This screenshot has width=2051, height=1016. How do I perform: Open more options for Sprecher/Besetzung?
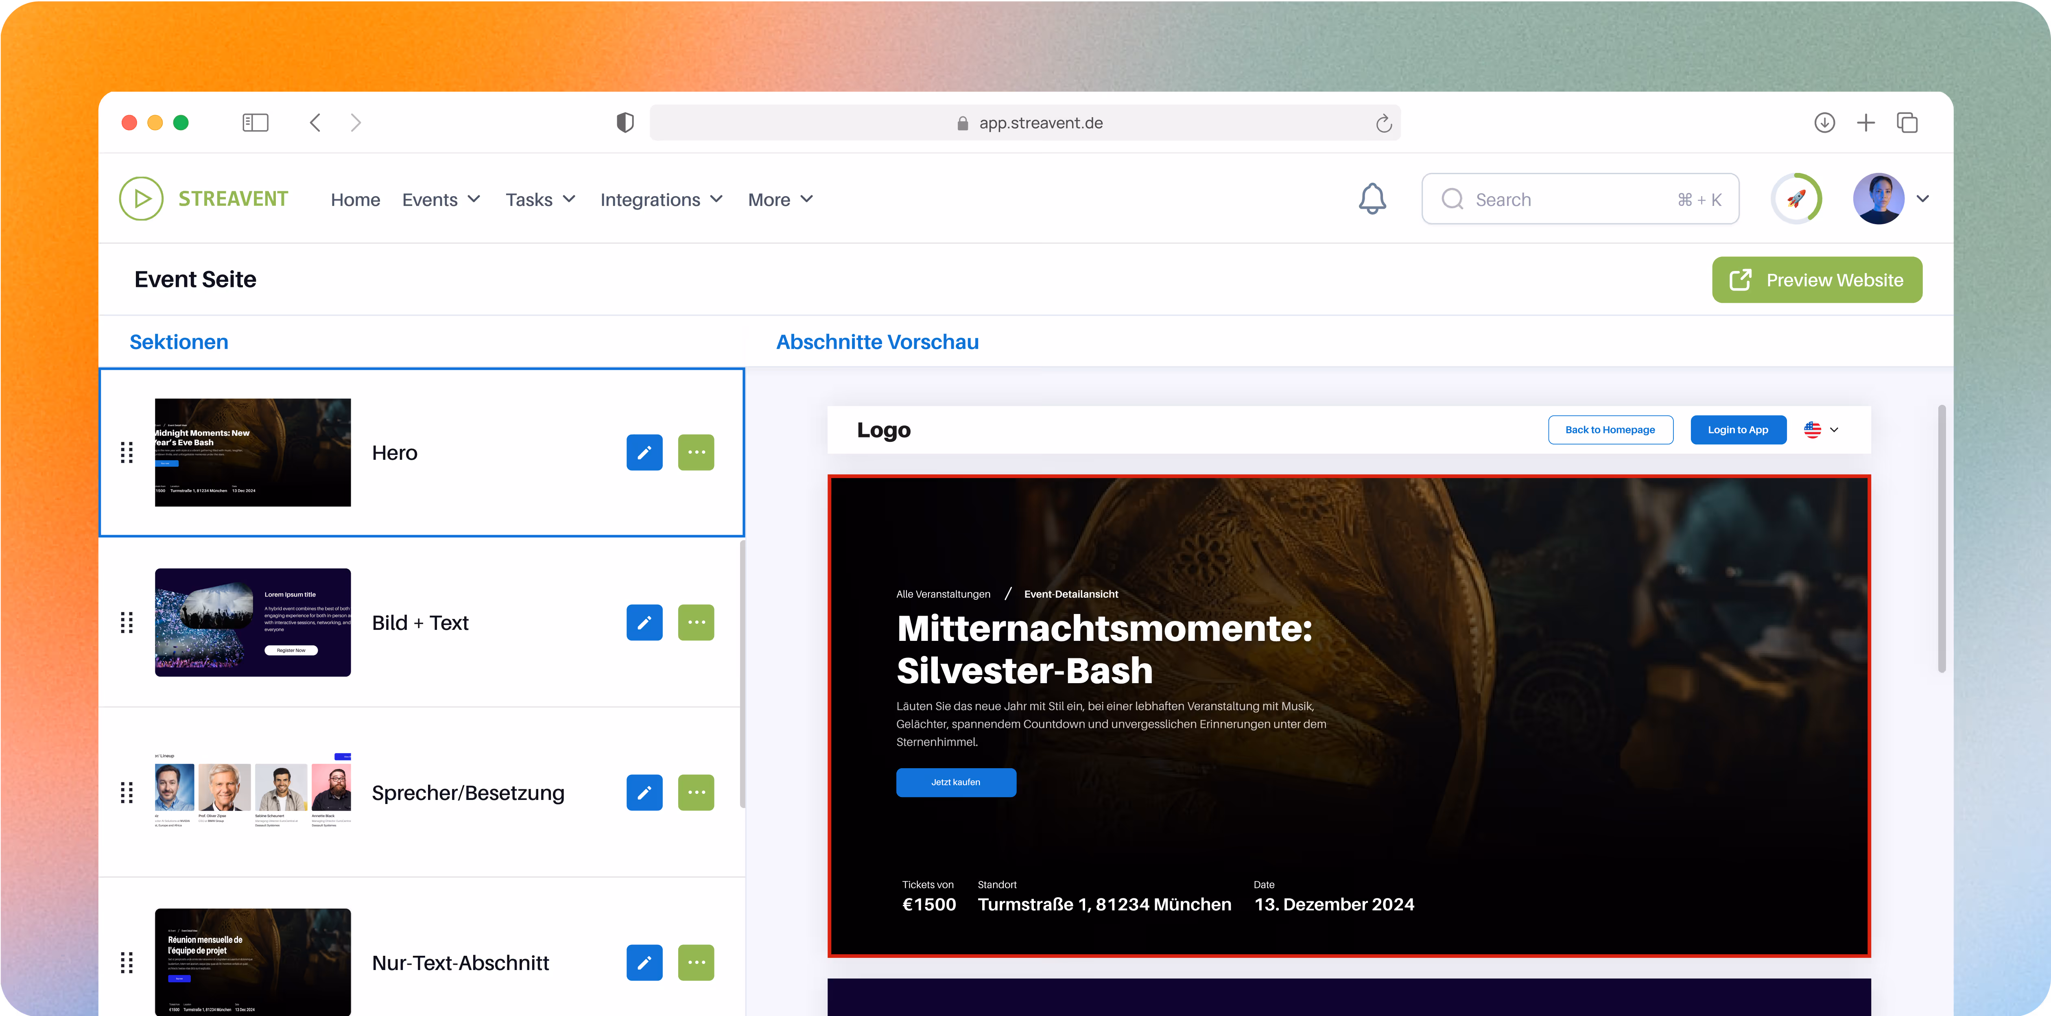pos(697,792)
